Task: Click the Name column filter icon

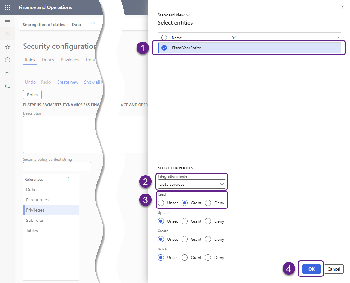Action: [x=234, y=38]
